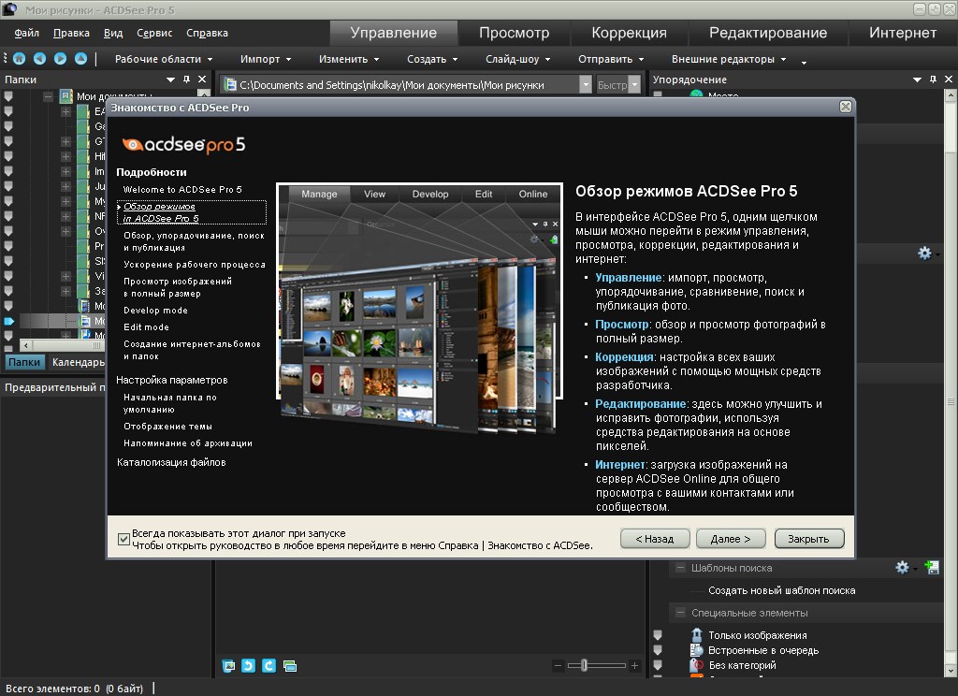
Task: Collapse the 'Шаблоны поиска' section
Action: 678,568
